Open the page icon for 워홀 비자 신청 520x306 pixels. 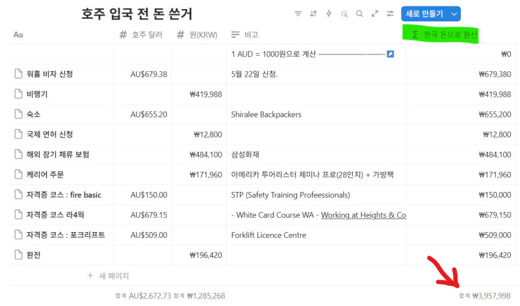pos(19,74)
